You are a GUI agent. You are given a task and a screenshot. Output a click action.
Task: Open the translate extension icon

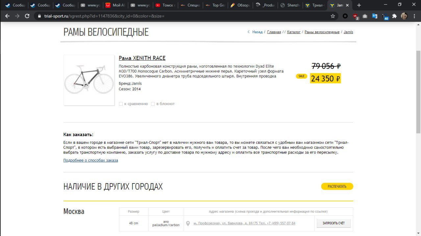pyautogui.click(x=375, y=16)
